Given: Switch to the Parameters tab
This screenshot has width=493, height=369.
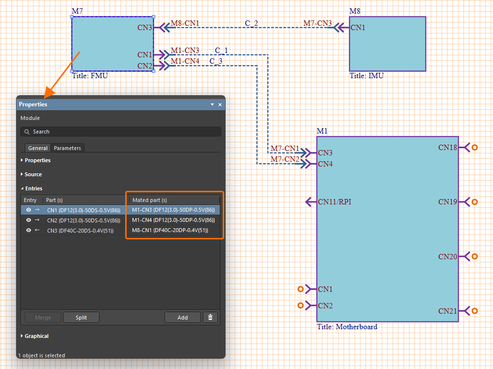Looking at the screenshot, I should (67, 148).
